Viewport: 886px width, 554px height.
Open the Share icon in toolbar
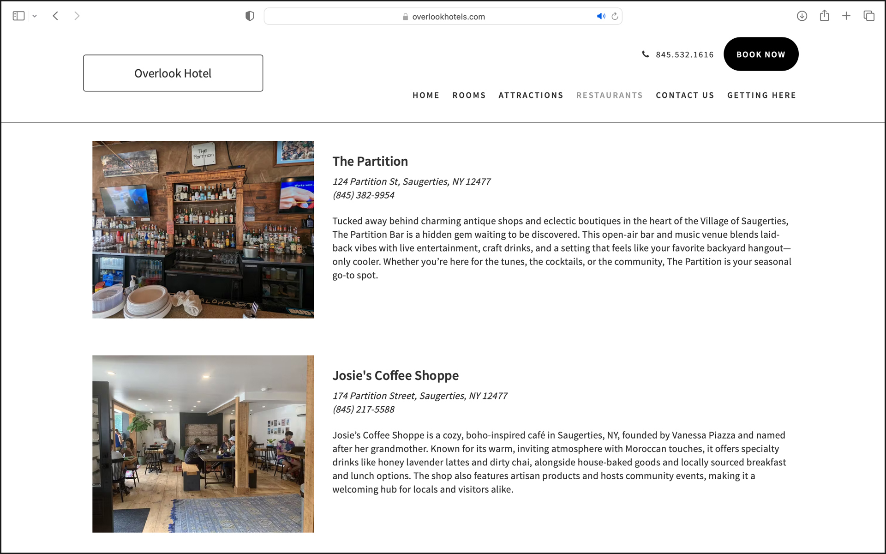825,16
